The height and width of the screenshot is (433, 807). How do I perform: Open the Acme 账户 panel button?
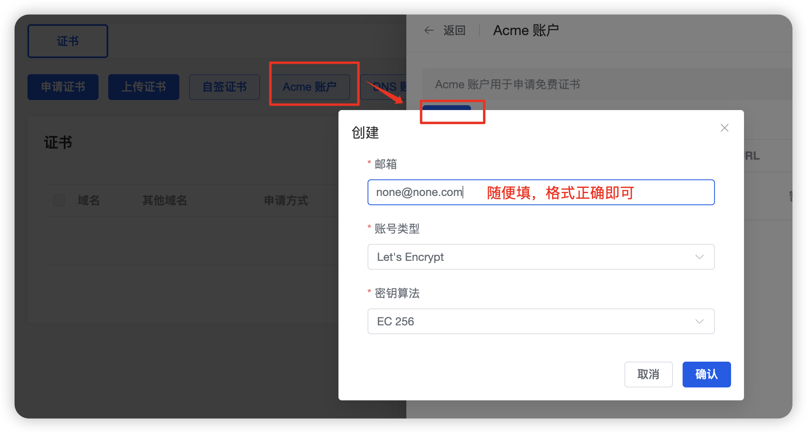(x=310, y=87)
